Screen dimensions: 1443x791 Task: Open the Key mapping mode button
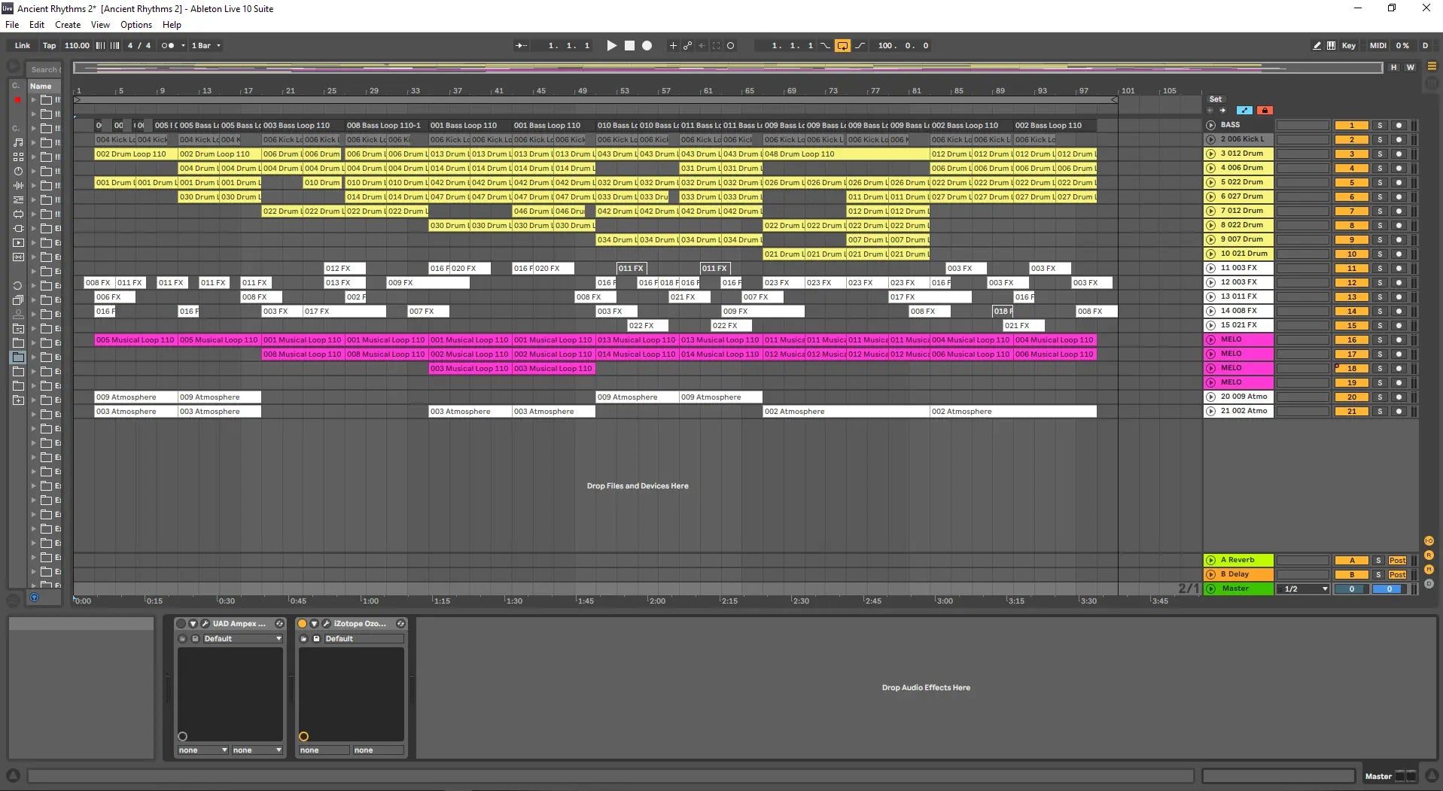(1348, 46)
